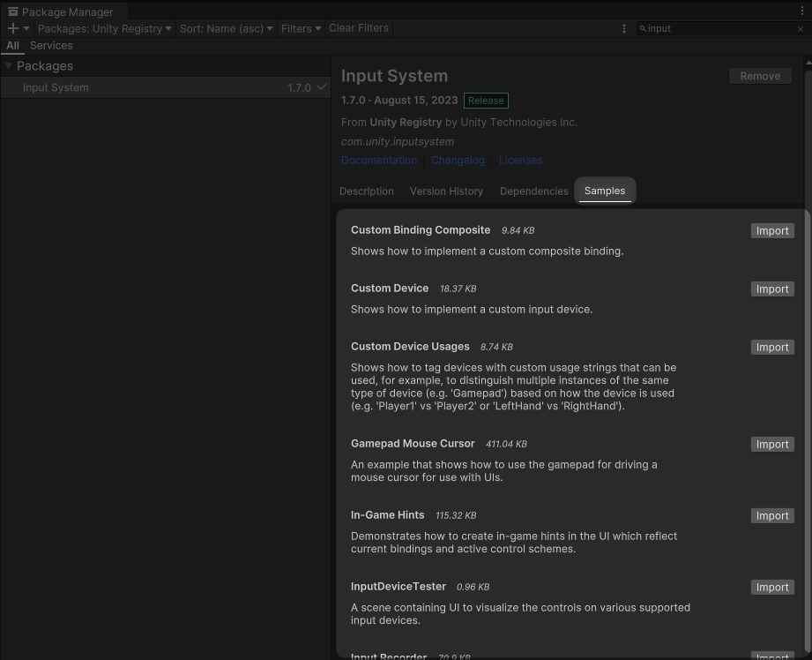The image size is (812, 660).
Task: Click the com.unity.inputsystem package name text
Action: [x=398, y=141]
